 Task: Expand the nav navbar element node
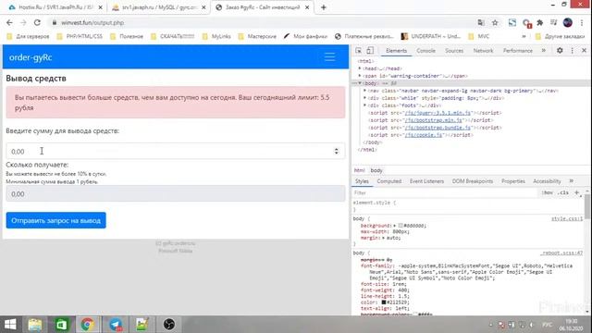pyautogui.click(x=364, y=91)
